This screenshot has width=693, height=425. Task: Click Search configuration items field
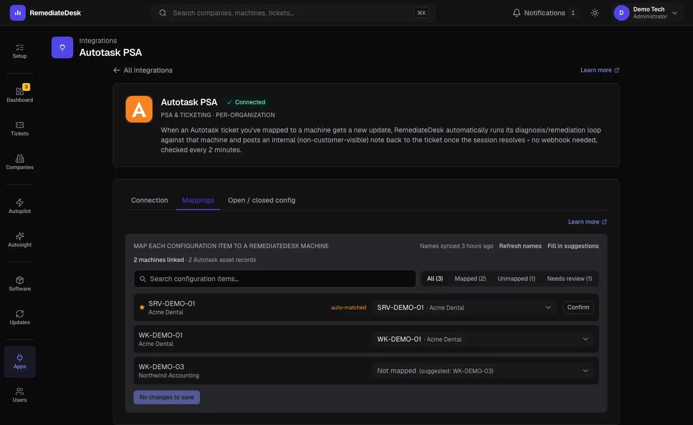[x=275, y=279]
